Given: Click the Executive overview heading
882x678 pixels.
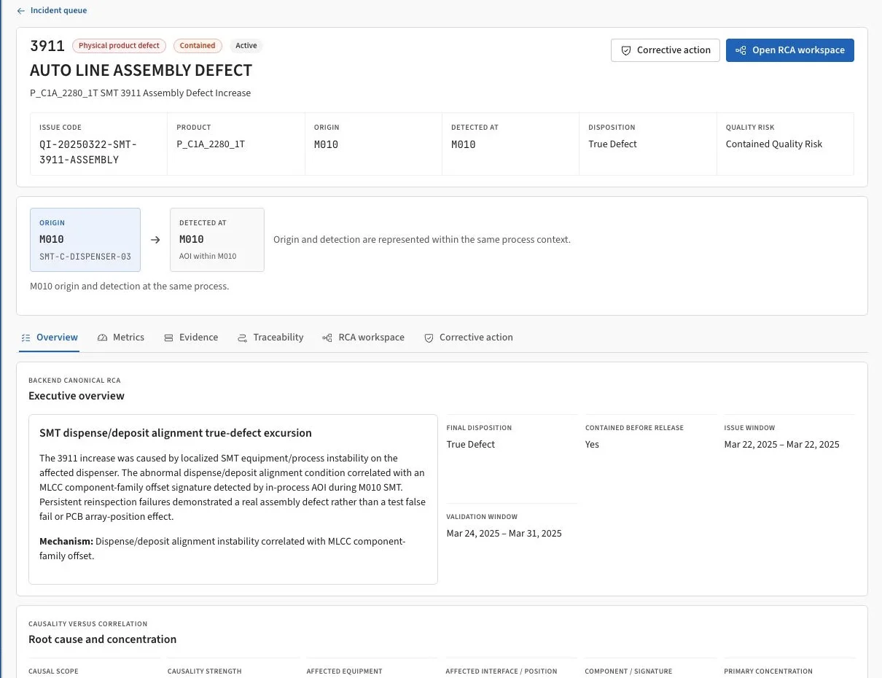Looking at the screenshot, I should pyautogui.click(x=77, y=396).
